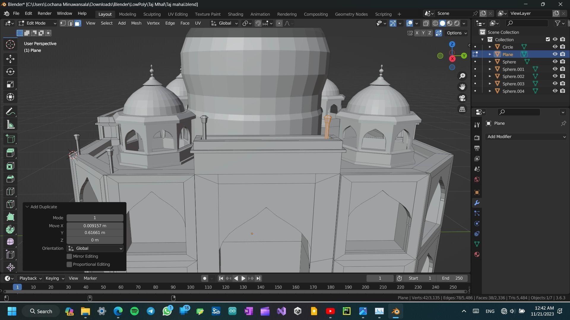The width and height of the screenshot is (570, 320).
Task: Open the Add Modifier dropdown
Action: pos(526,137)
